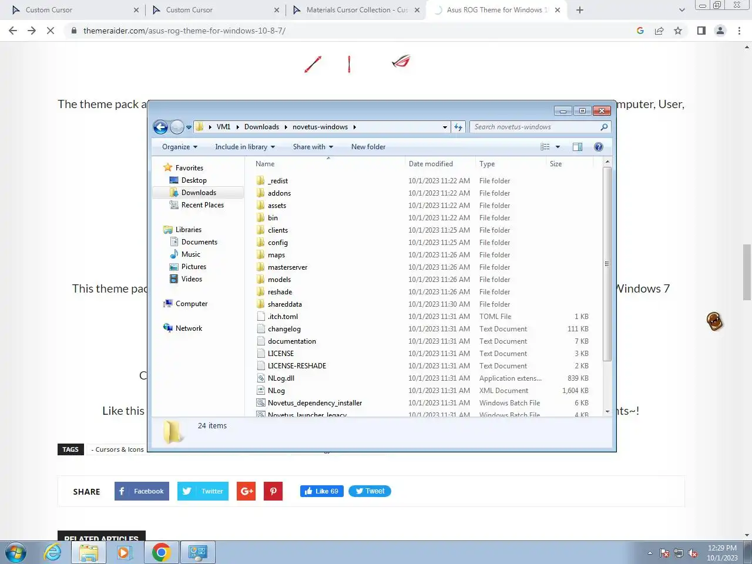
Task: Select the masterserver folder icon
Action: tap(261, 267)
